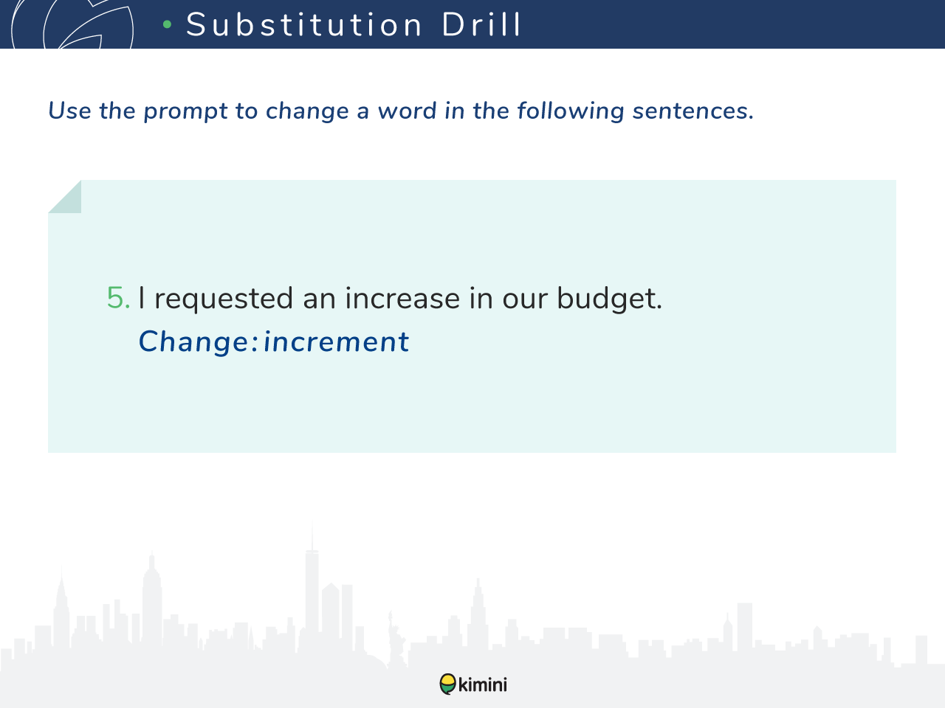Click the "Change:" label

click(x=199, y=341)
